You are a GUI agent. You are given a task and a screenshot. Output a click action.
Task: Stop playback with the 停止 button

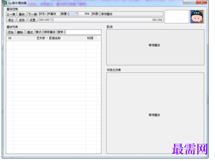[x=11, y=20]
